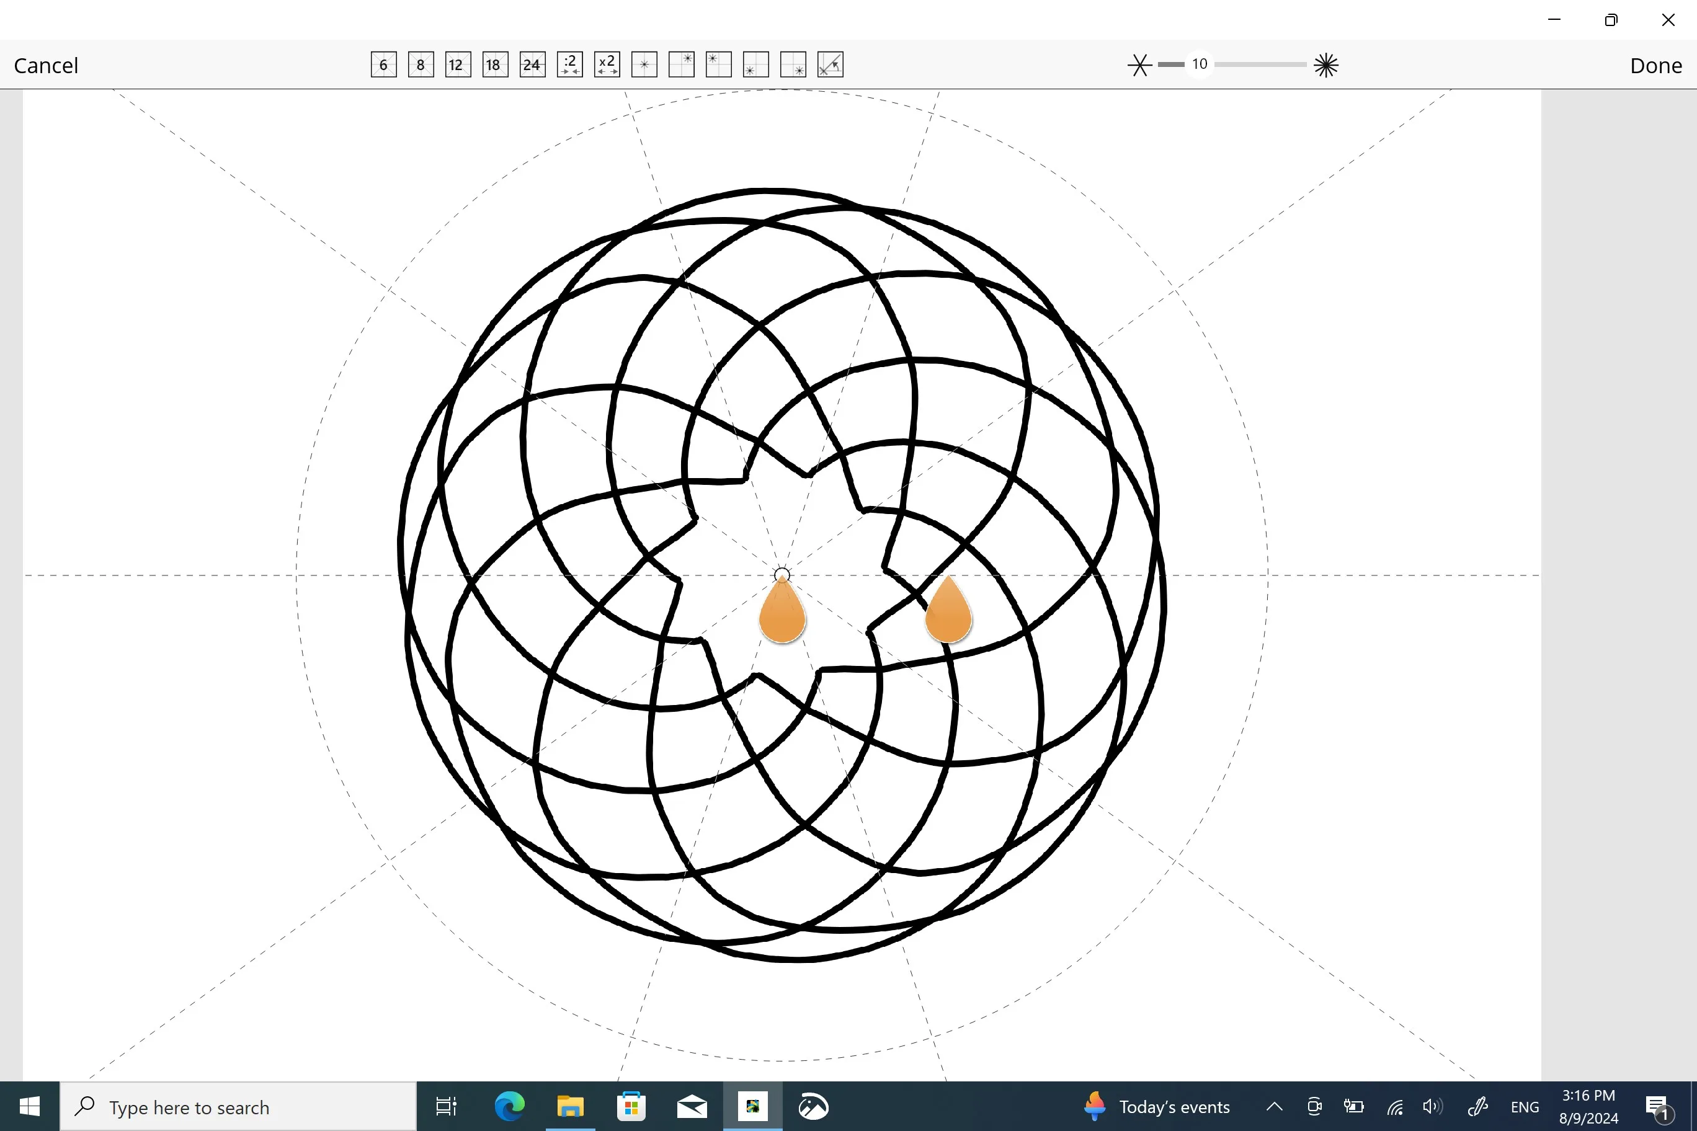
Task: Click the small circle at symmetry center
Action: [x=782, y=575]
